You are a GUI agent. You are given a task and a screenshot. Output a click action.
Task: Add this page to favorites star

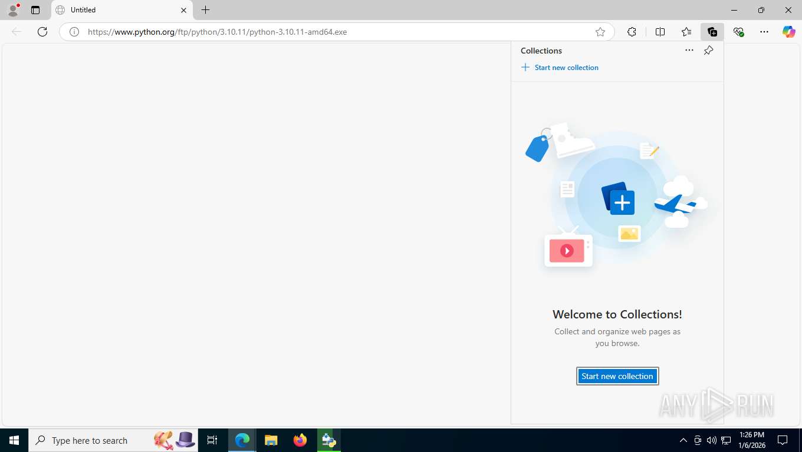[x=600, y=32]
